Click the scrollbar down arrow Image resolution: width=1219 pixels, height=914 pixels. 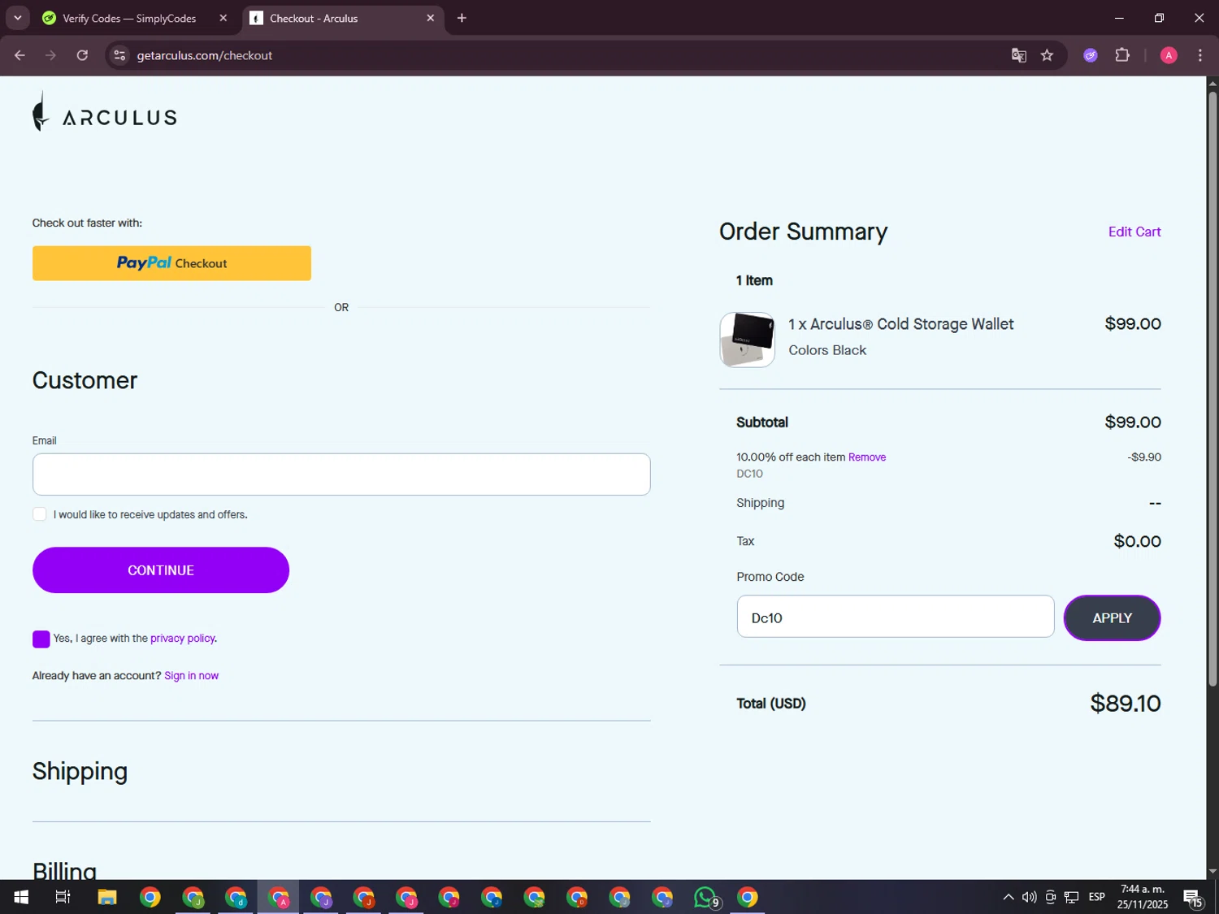(x=1212, y=872)
